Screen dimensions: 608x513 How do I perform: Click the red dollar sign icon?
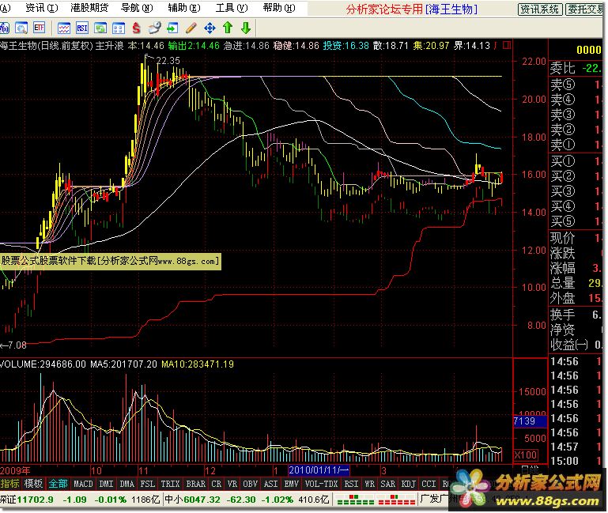coord(136,28)
